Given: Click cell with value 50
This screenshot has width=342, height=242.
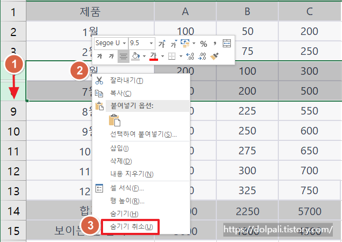Looking at the screenshot, I should tap(248, 32).
